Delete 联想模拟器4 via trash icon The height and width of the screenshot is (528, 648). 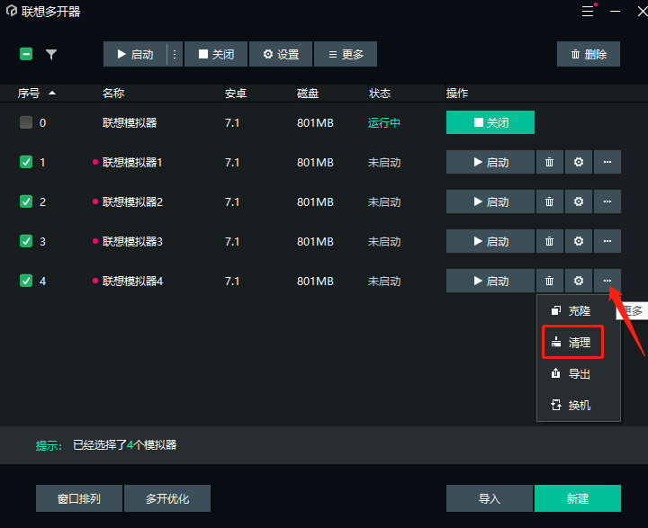pos(549,281)
